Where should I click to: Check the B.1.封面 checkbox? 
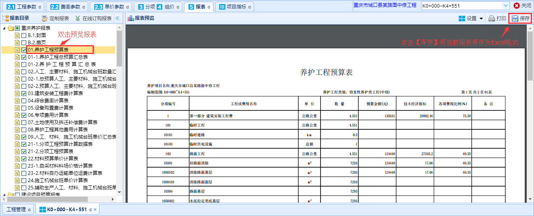(24, 35)
